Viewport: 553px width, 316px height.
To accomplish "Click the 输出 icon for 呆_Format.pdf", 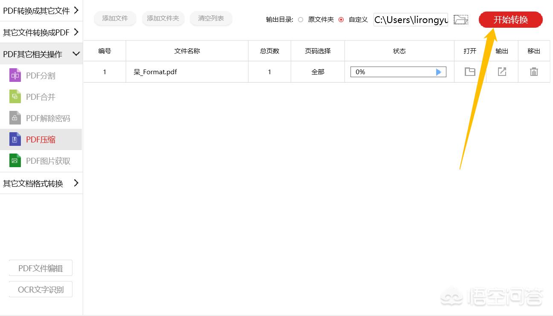I will point(502,72).
